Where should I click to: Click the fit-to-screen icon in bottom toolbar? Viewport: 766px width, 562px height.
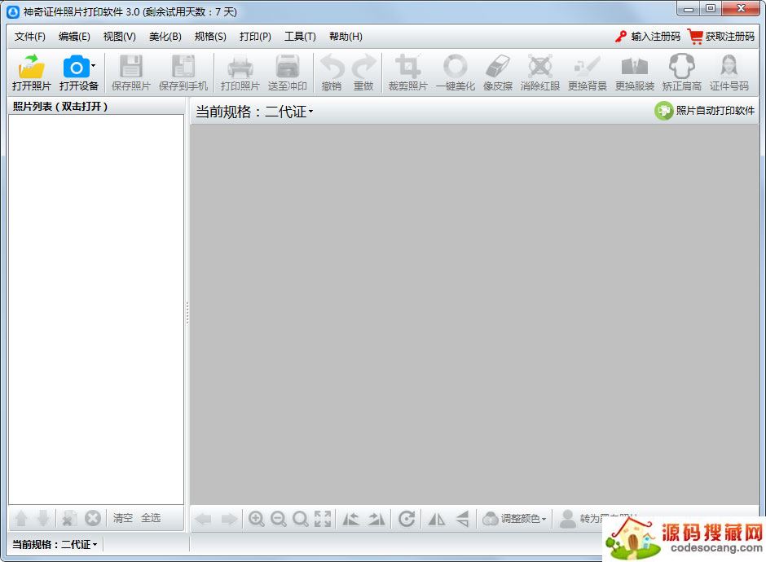(x=323, y=519)
